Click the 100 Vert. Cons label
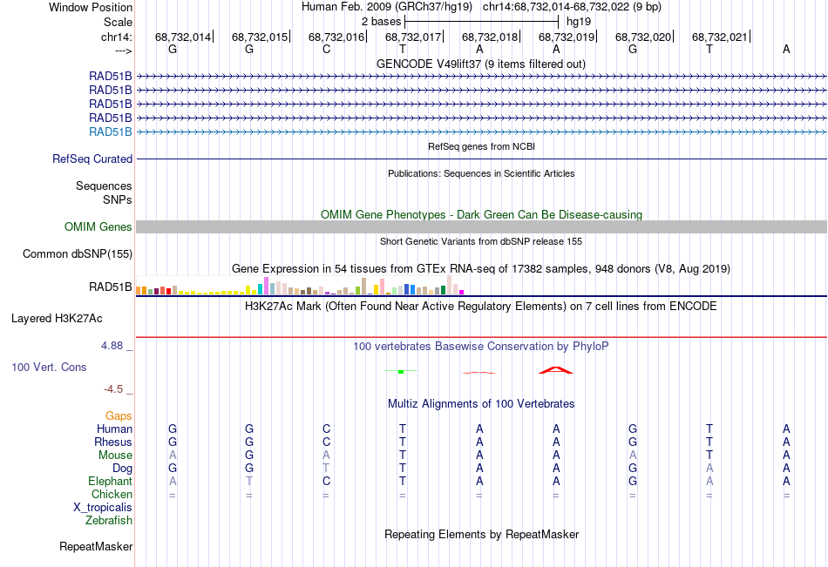This screenshot has width=828, height=567. (x=49, y=367)
